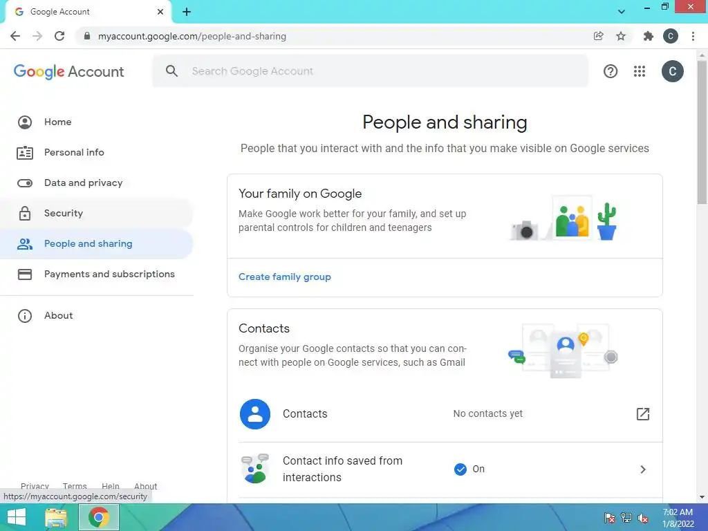
Task: Open a new tab with plus button
Action: pyautogui.click(x=187, y=12)
